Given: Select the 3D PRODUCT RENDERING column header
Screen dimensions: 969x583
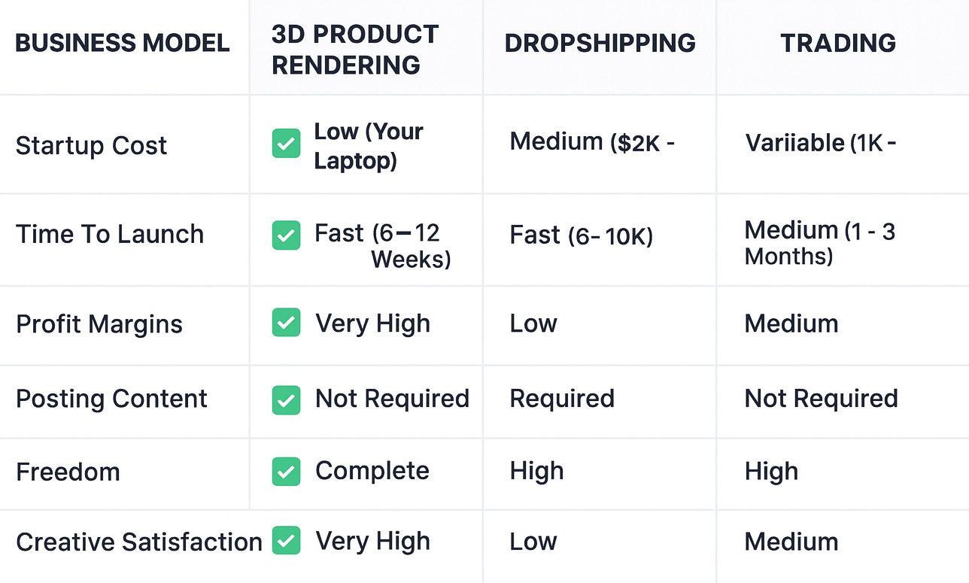Looking at the screenshot, I should point(355,49).
